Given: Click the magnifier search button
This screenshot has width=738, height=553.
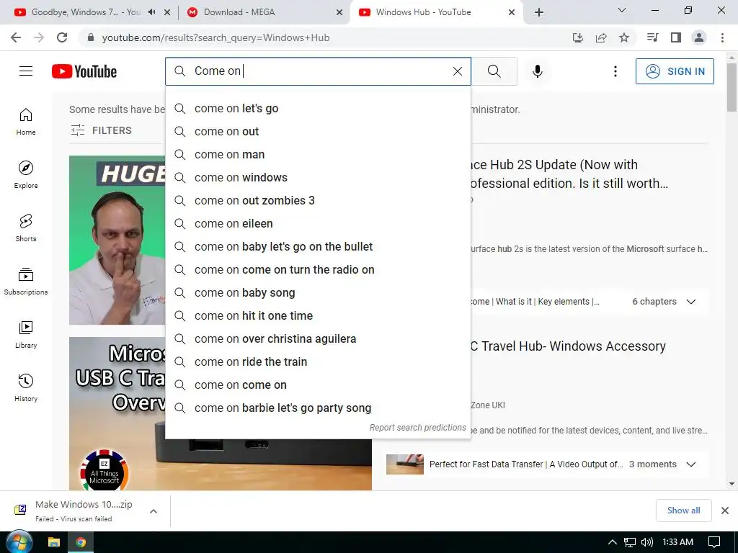Looking at the screenshot, I should click(x=494, y=71).
